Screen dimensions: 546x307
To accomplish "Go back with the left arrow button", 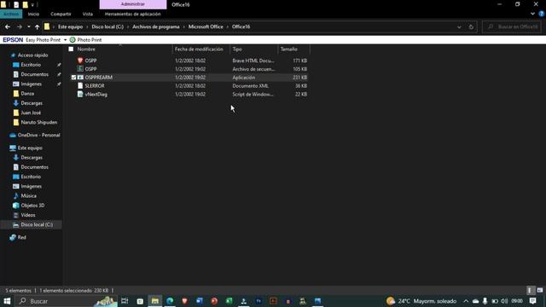I will pos(8,26).
